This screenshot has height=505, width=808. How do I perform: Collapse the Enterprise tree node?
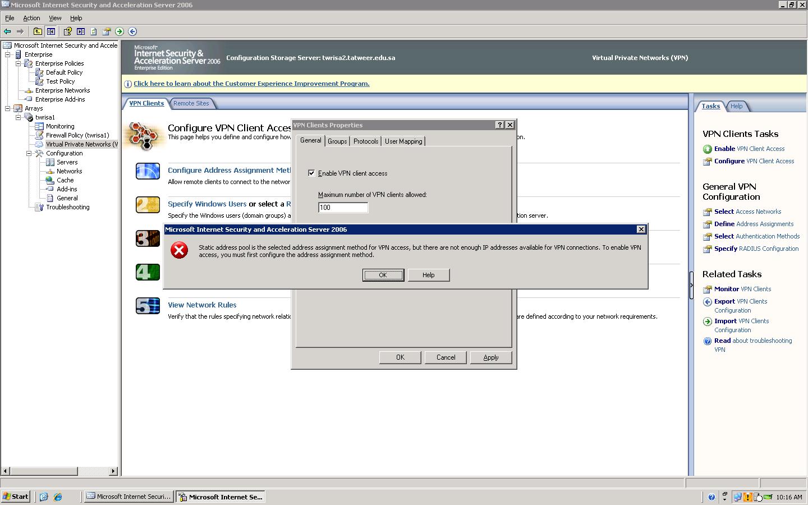point(8,54)
